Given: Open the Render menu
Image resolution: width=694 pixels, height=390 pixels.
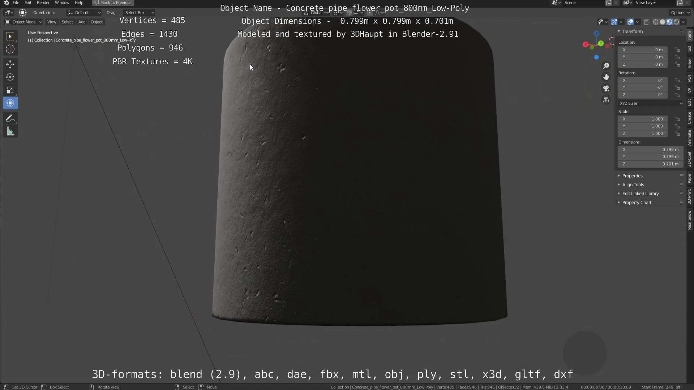Looking at the screenshot, I should click(x=43, y=3).
